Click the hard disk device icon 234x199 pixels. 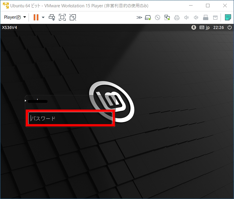[x=148, y=17]
